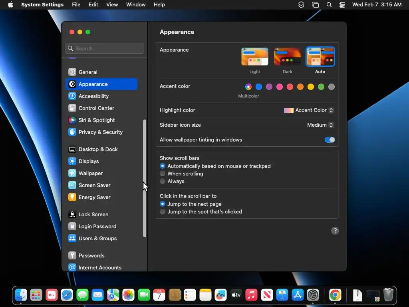
Task: Open Displays settings
Action: [101, 161]
